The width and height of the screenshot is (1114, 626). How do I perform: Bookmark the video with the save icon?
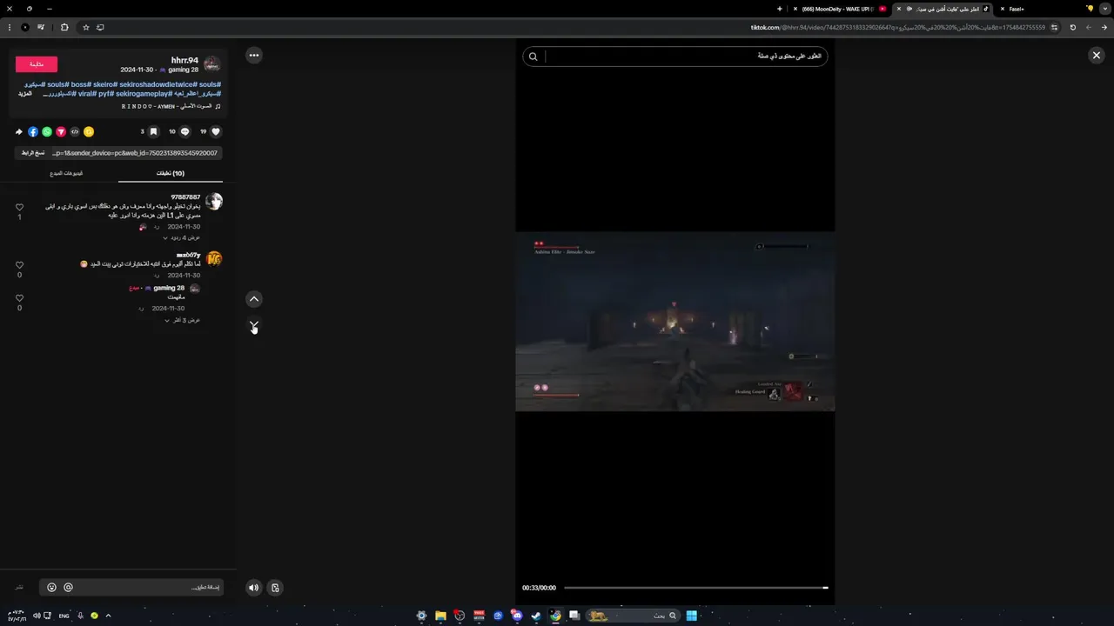(153, 132)
